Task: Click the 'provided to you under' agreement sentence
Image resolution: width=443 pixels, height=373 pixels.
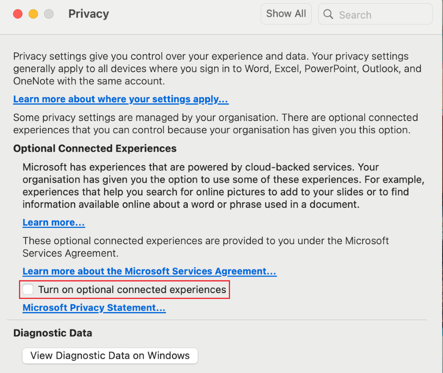Action: point(205,246)
